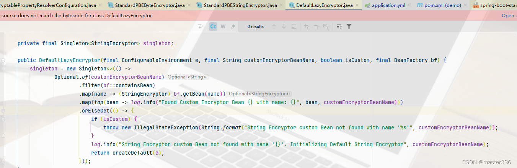Toggle Words (W) option in find bar

pyautogui.click(x=223, y=26)
